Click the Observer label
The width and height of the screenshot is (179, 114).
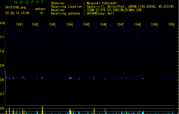[x=58, y=3]
